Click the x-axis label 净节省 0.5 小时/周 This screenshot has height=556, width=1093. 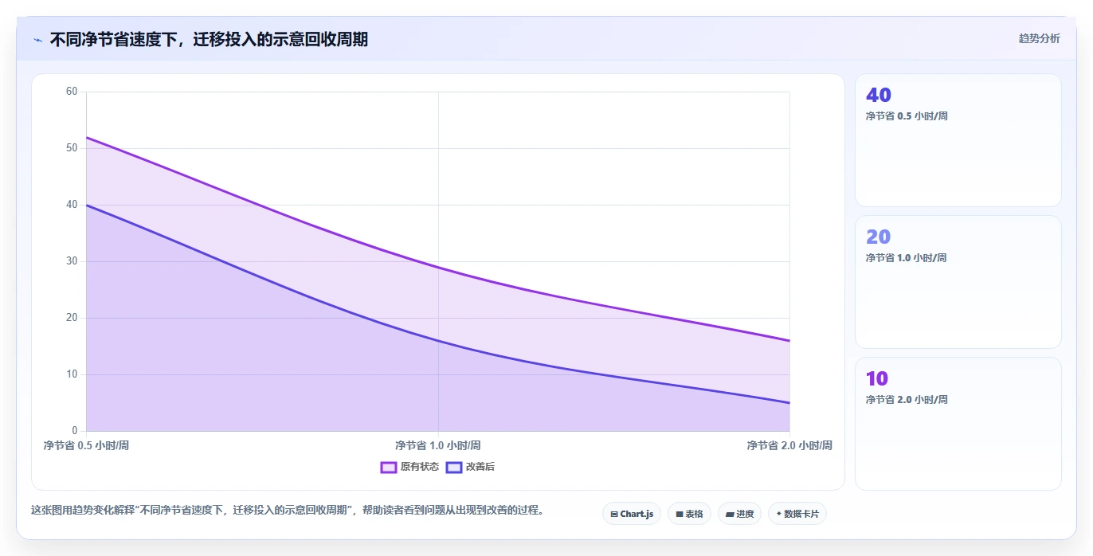86,445
